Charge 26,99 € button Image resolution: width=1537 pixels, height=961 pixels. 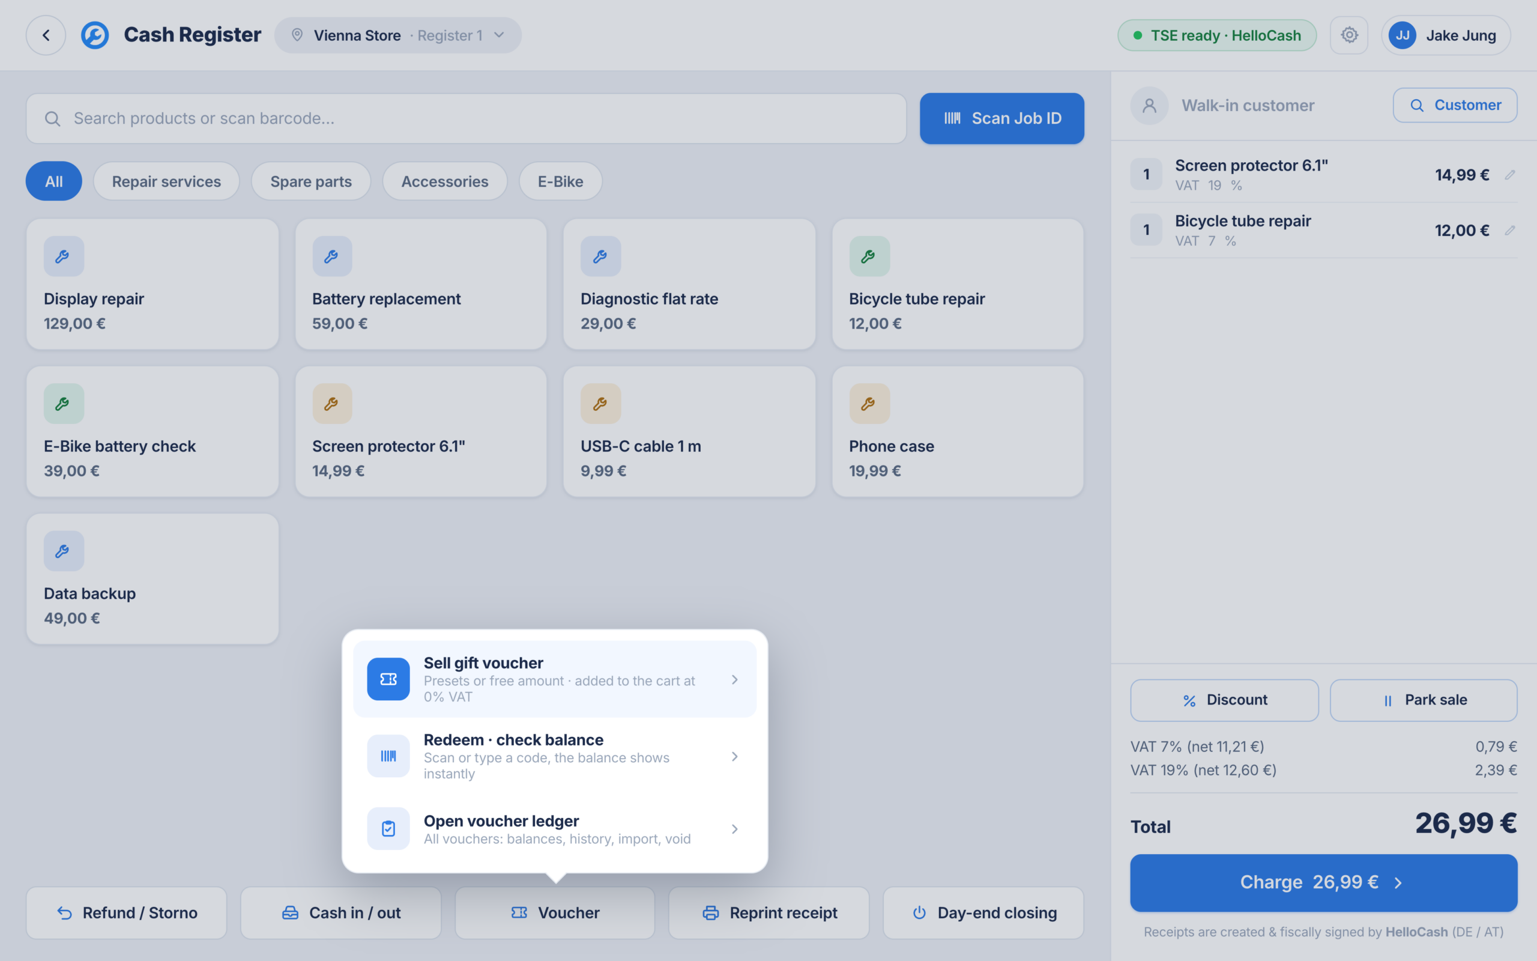pyautogui.click(x=1324, y=882)
